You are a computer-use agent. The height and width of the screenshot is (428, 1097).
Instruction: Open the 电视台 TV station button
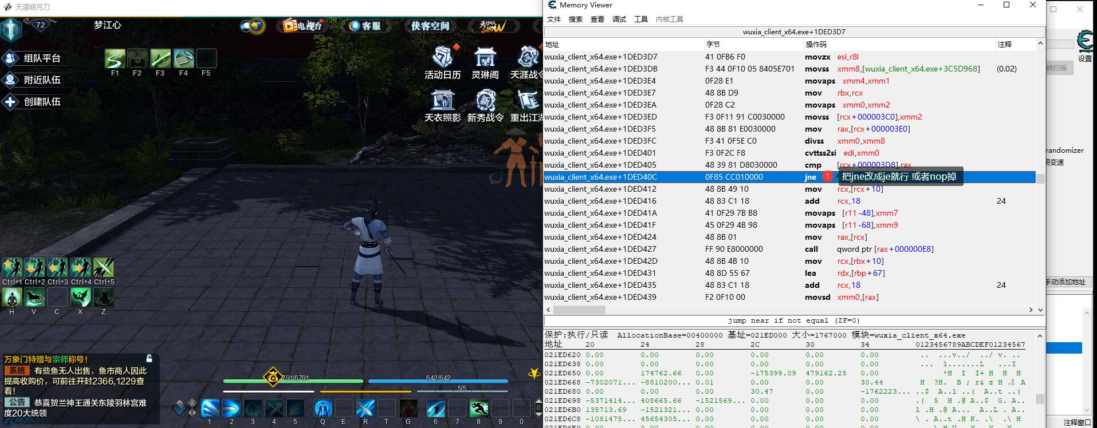(303, 26)
